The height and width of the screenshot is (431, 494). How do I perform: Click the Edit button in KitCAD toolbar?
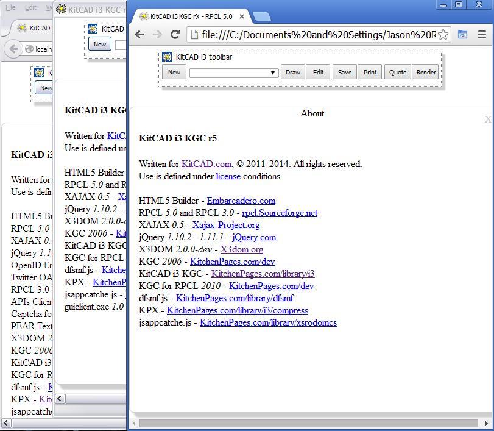click(318, 72)
